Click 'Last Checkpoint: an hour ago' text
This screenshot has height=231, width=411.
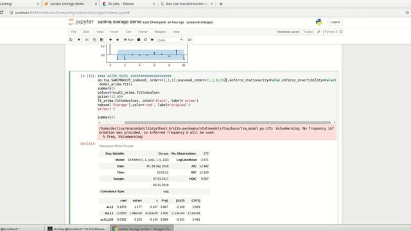tap(164, 22)
